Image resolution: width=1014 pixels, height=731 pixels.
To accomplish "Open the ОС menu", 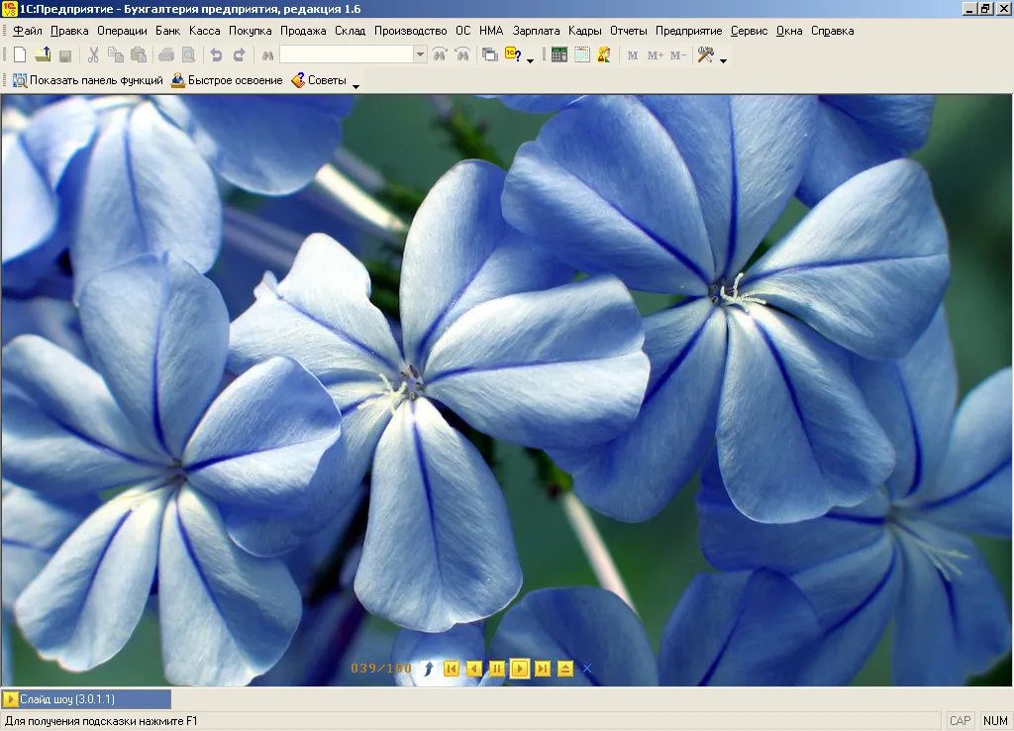I will [463, 31].
